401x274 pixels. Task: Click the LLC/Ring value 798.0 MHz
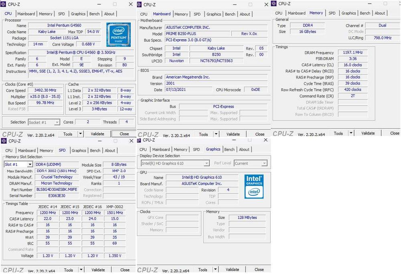(x=382, y=38)
